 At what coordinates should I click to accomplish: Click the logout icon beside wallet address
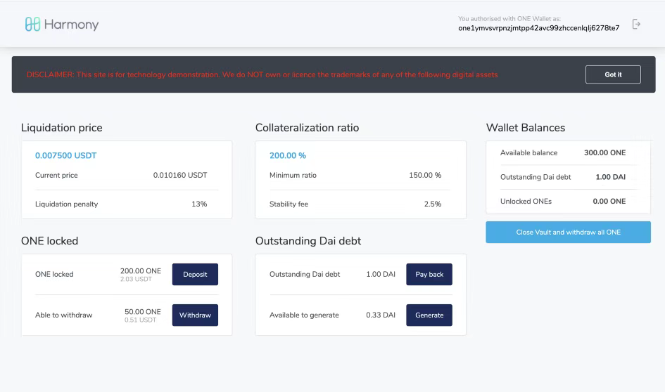[x=636, y=24]
